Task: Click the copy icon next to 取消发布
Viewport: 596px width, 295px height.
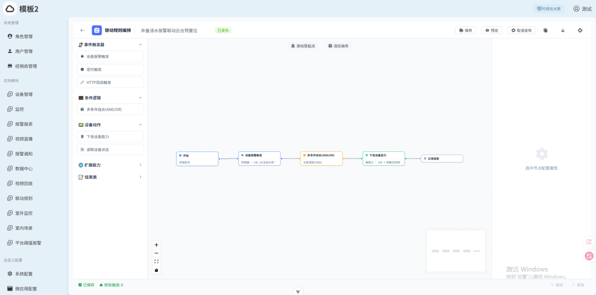Action: (x=545, y=30)
